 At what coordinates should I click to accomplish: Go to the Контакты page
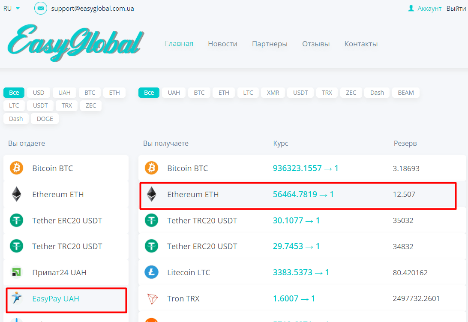(x=361, y=44)
